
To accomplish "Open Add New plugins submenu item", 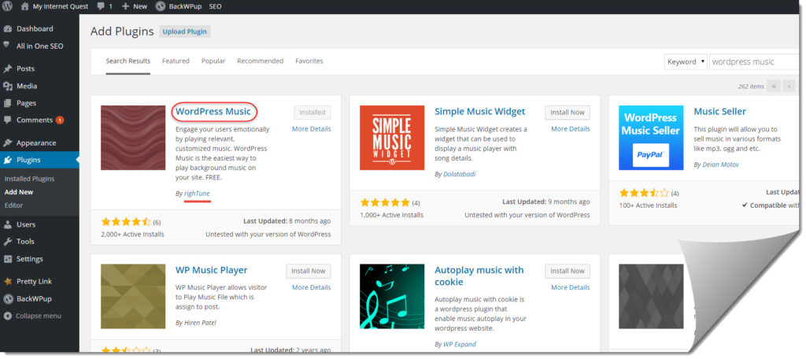I will (19, 192).
